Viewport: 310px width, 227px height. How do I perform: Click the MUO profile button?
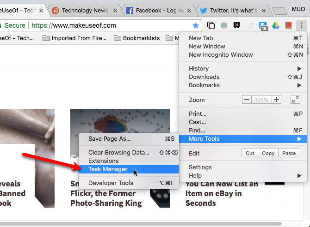[298, 9]
